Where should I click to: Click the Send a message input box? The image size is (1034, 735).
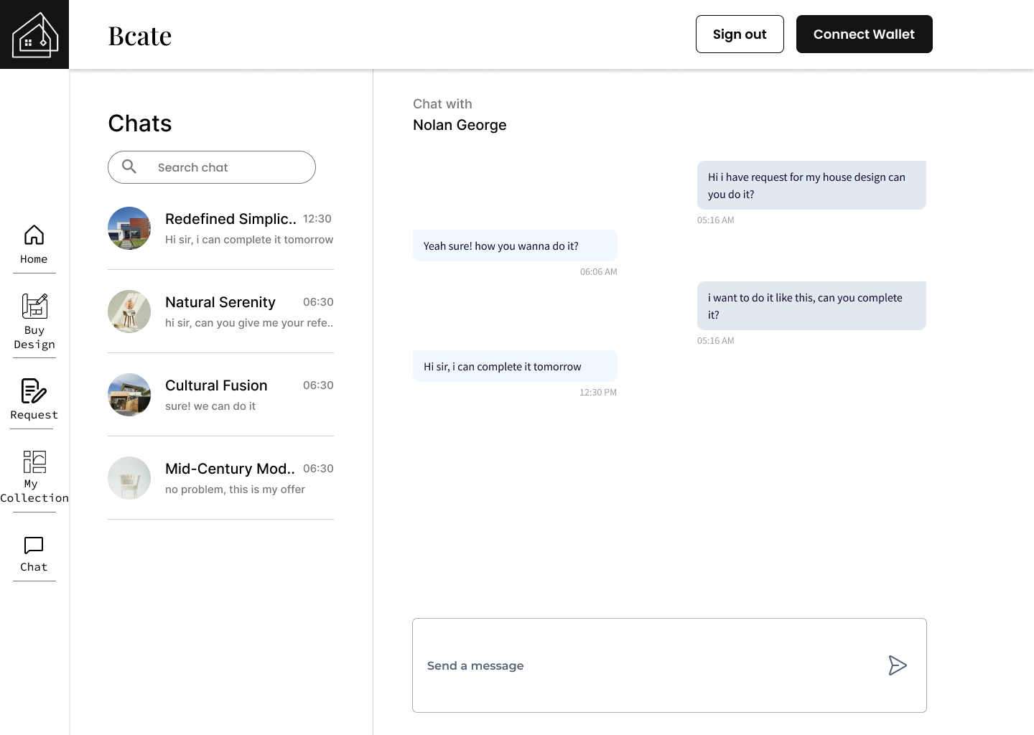pyautogui.click(x=646, y=665)
